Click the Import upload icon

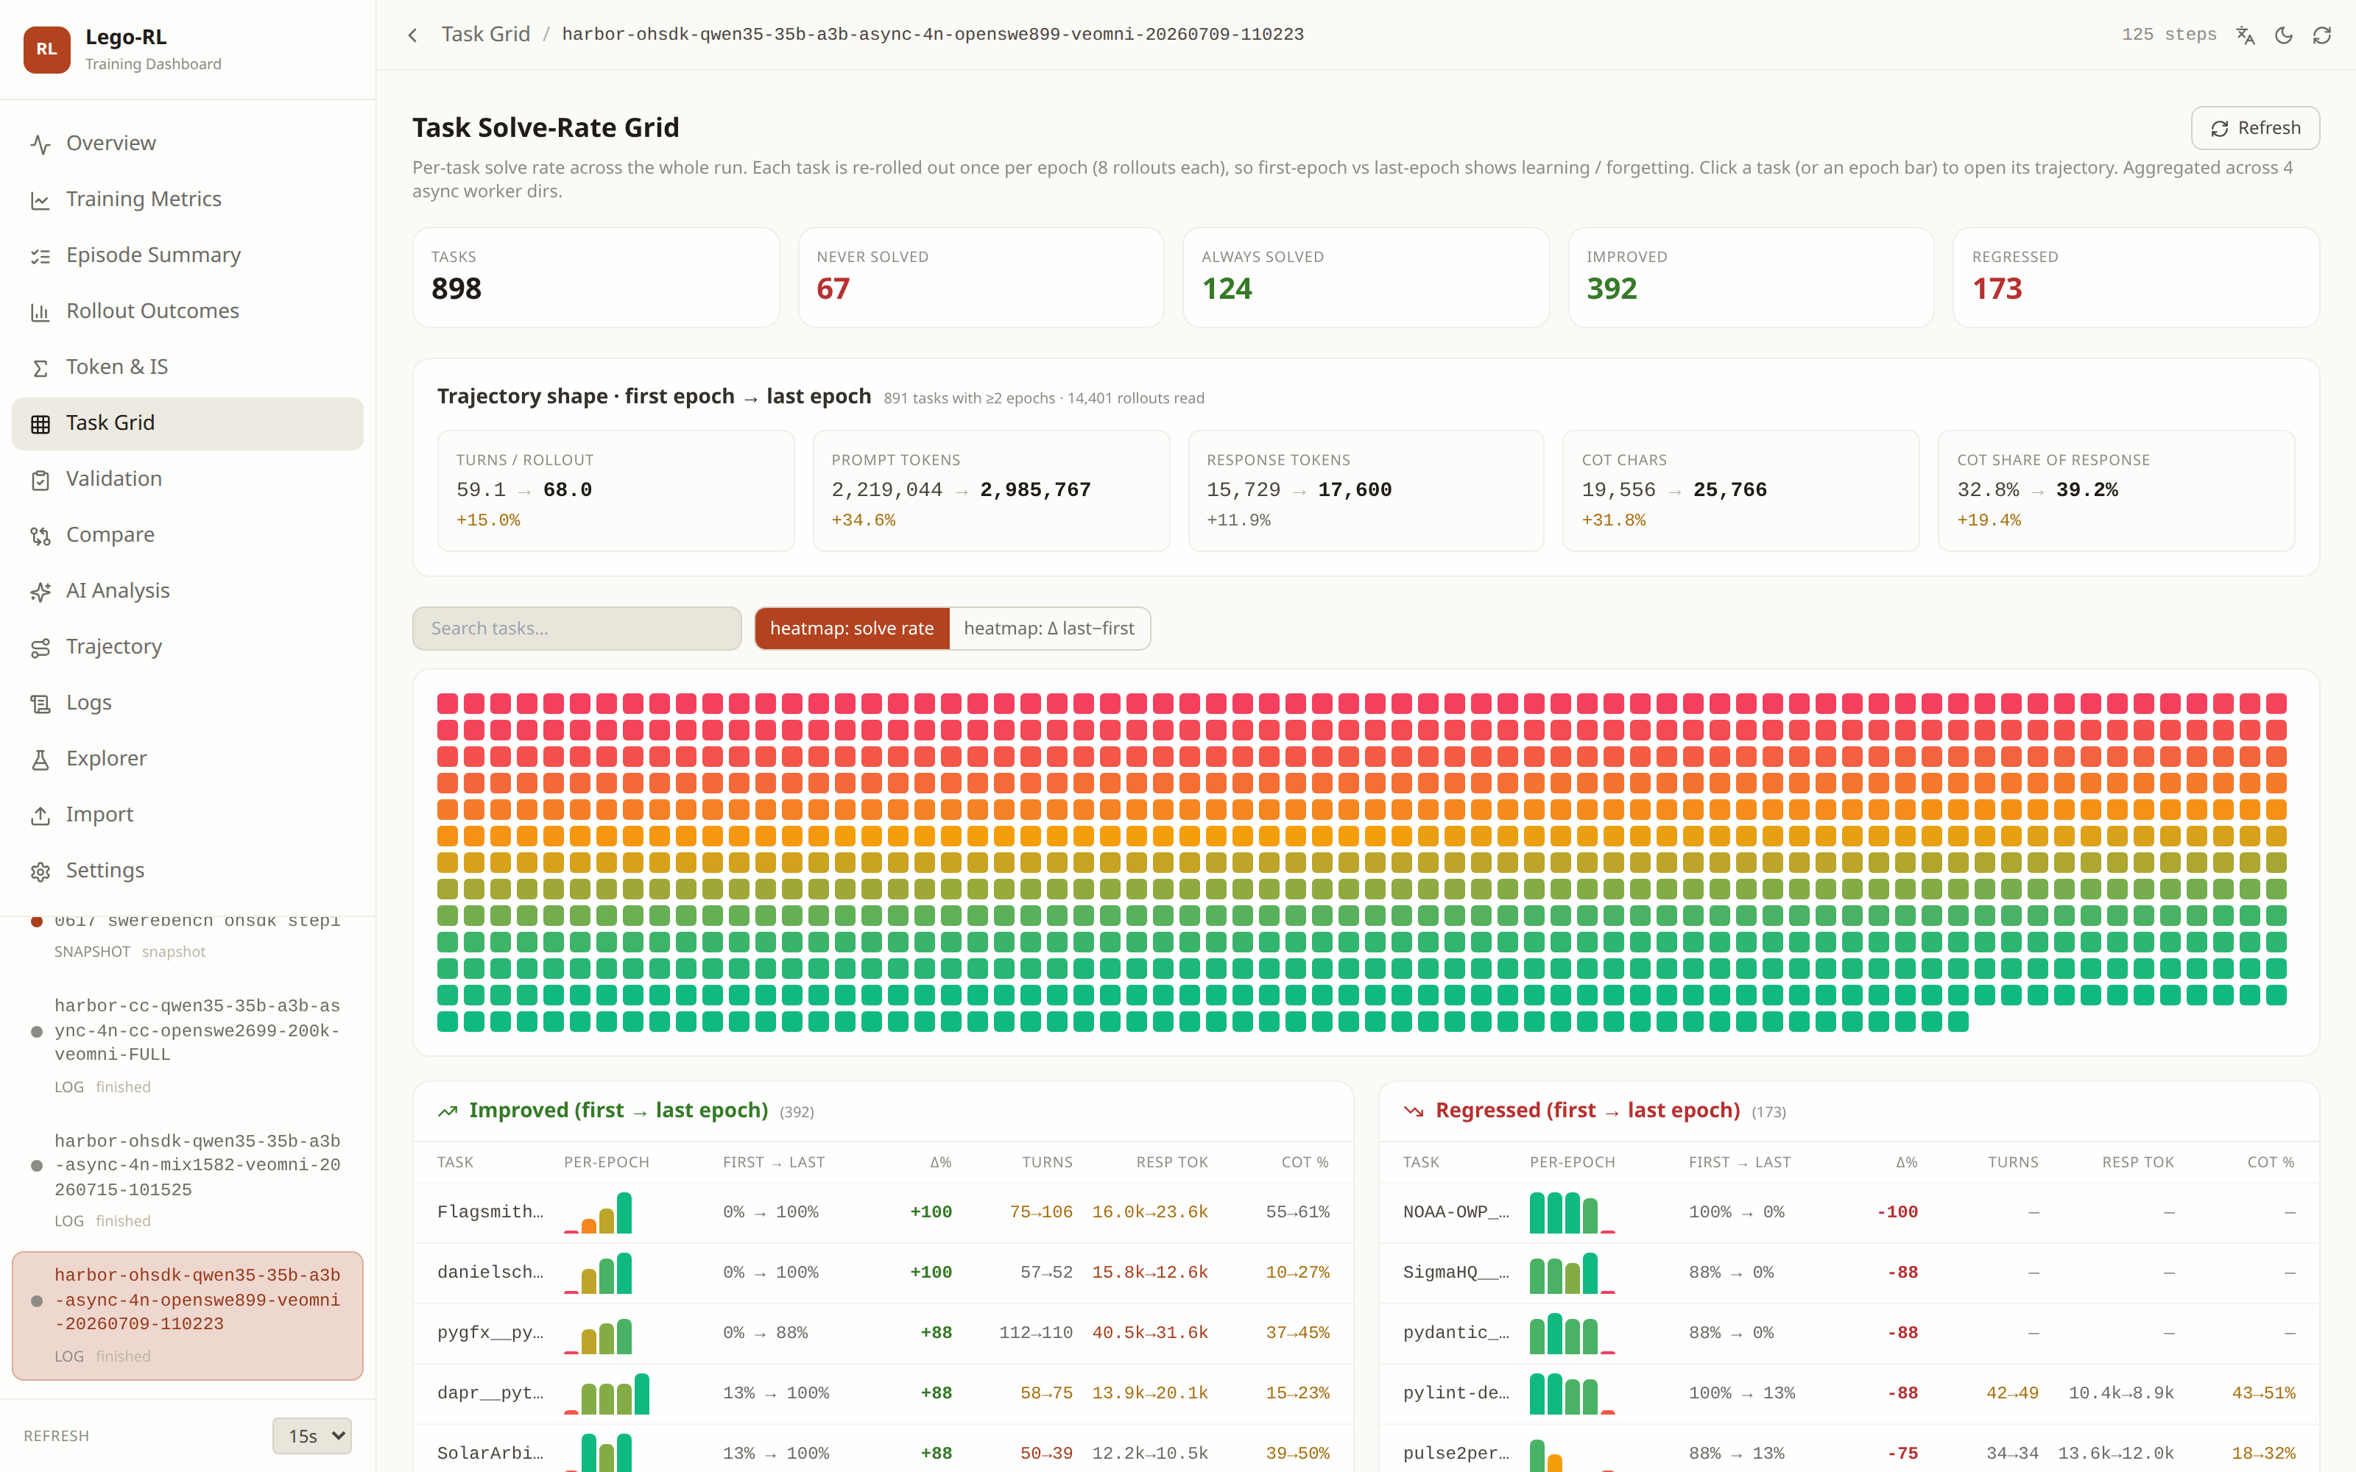coord(40,815)
